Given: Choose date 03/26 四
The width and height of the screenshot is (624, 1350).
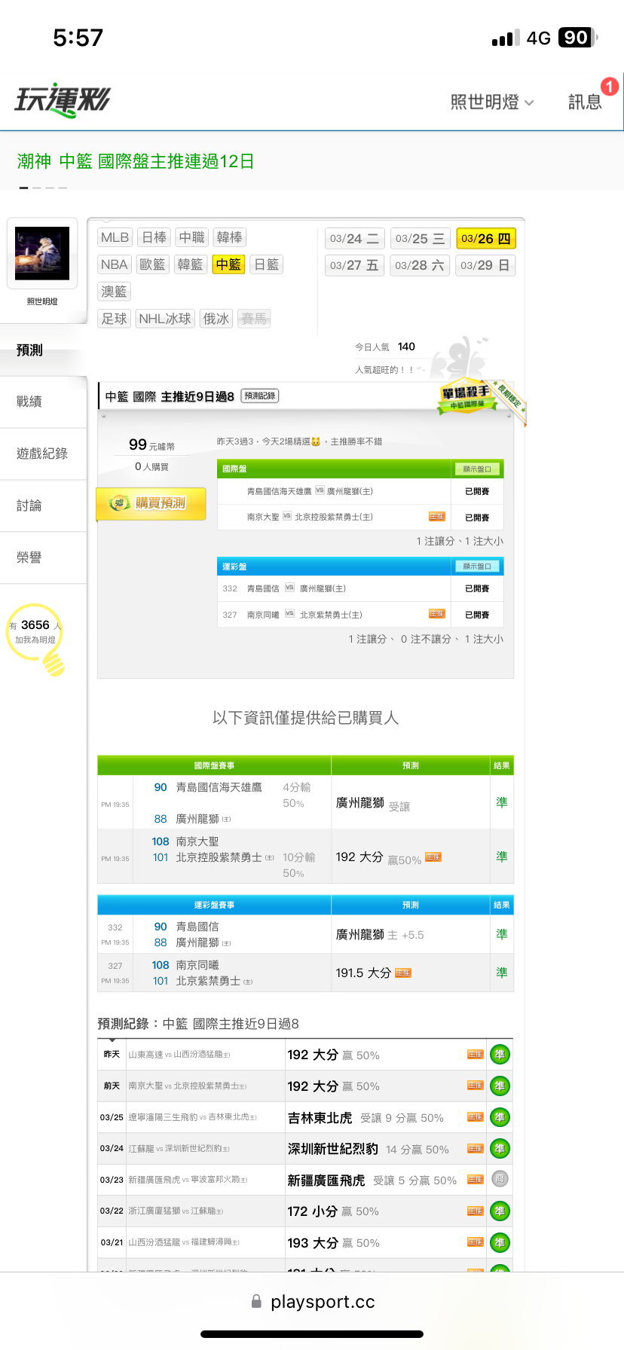Looking at the screenshot, I should pos(486,239).
